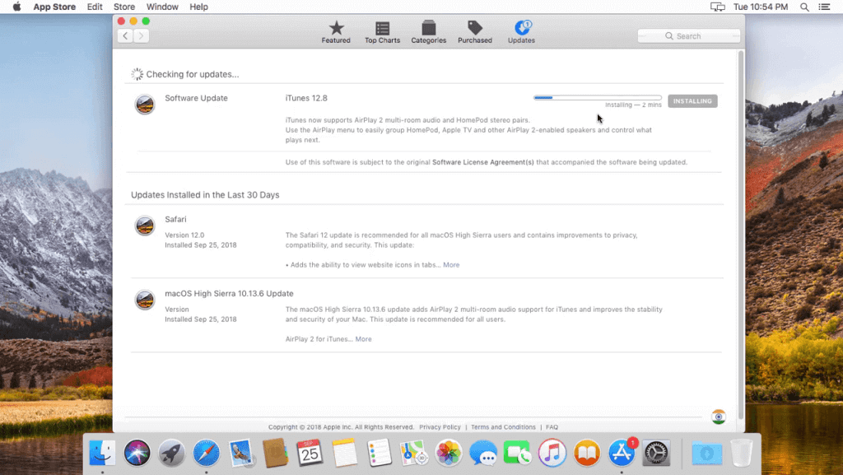Launch iTunes from the Dock
Screen dimensions: 843x475
(x=551, y=452)
